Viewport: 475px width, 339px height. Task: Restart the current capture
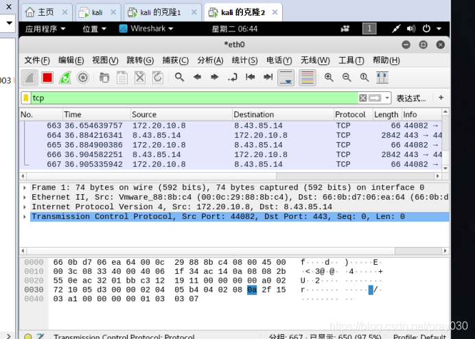65,78
